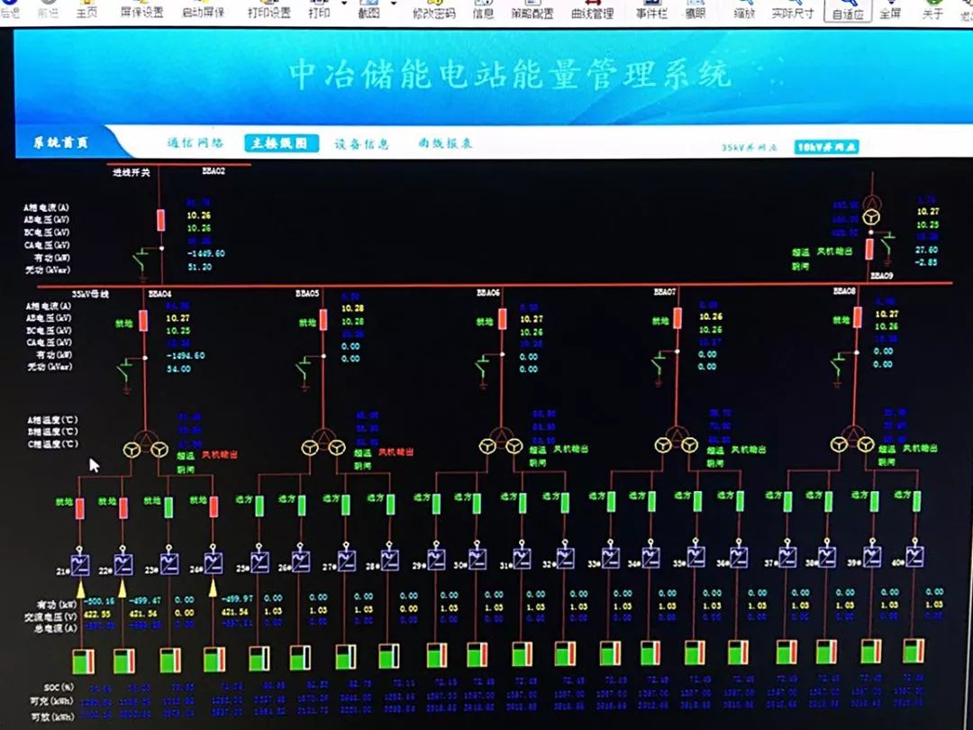Click the 35kV并网点 link
The width and height of the screenshot is (973, 730).
click(749, 148)
